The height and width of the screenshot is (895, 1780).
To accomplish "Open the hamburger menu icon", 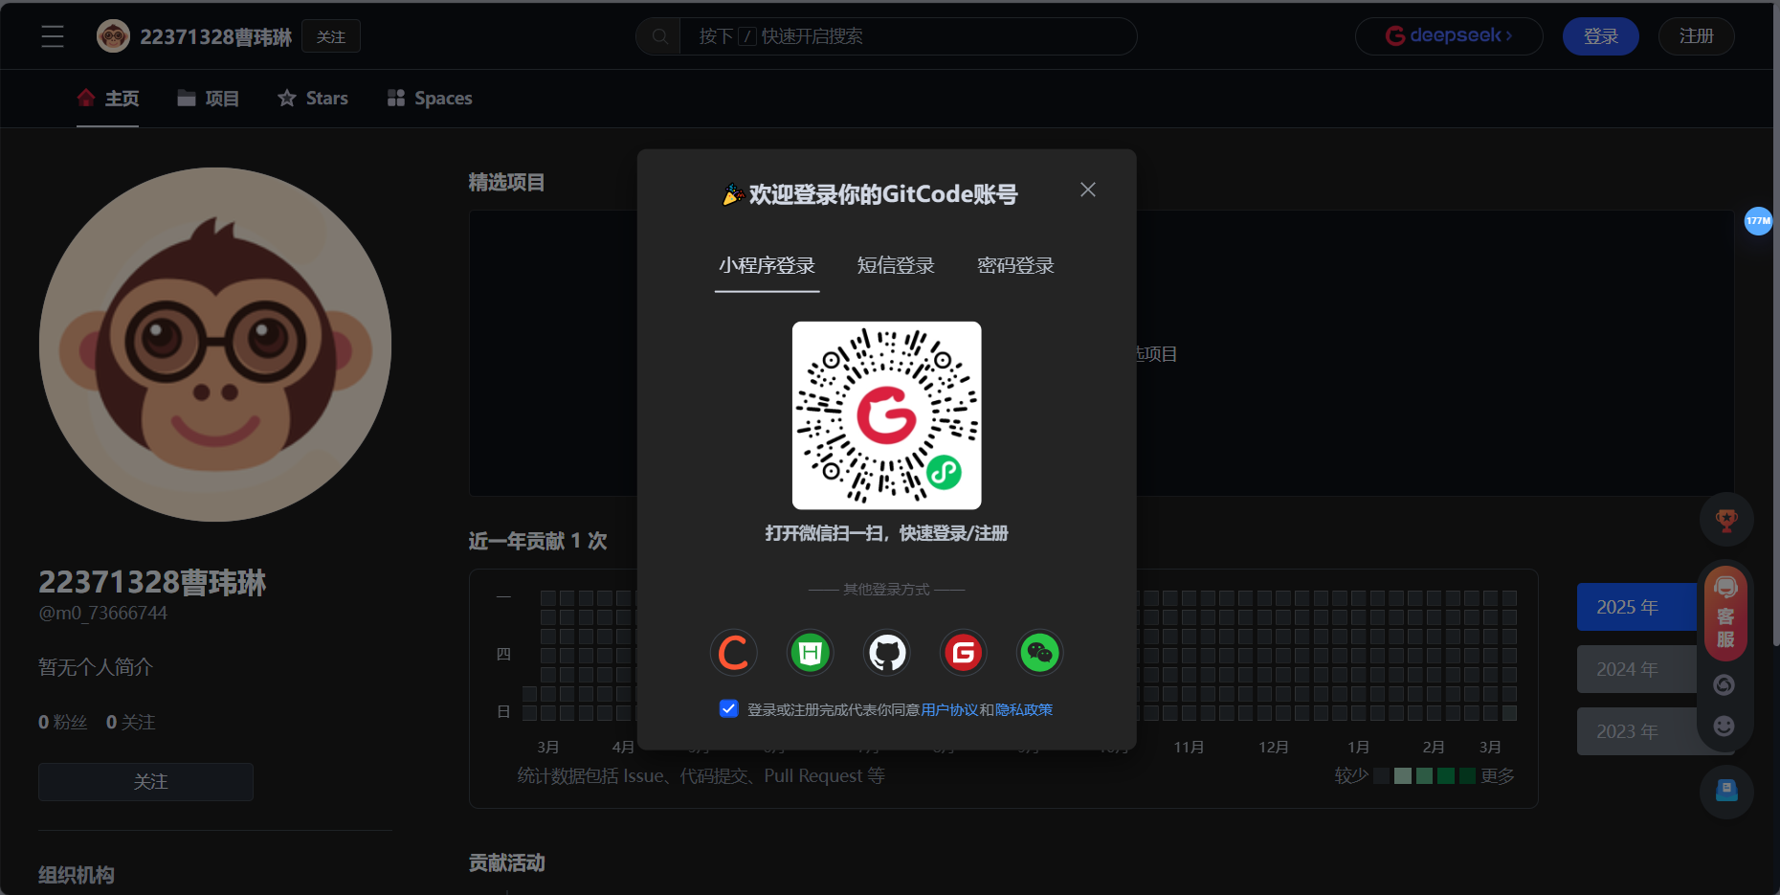I will click(53, 36).
